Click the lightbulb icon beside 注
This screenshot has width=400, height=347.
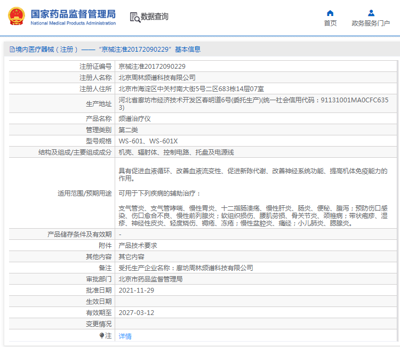click(x=102, y=335)
